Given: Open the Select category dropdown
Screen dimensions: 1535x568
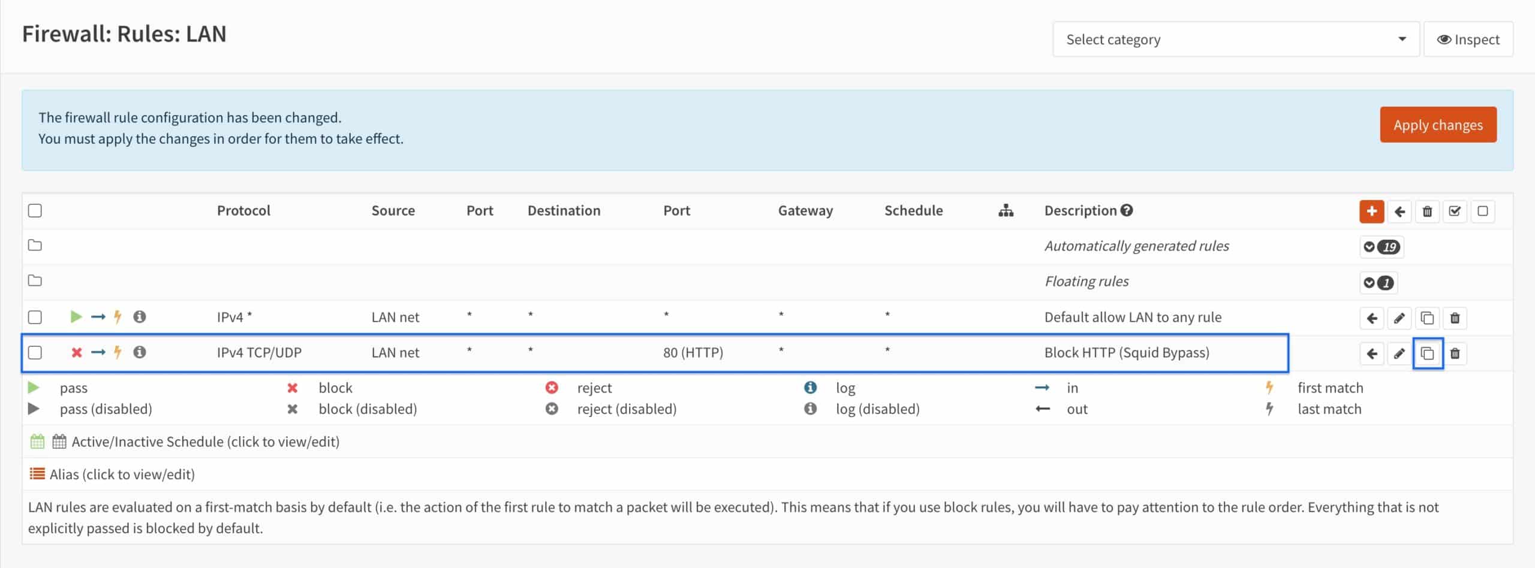Looking at the screenshot, I should [x=1236, y=39].
